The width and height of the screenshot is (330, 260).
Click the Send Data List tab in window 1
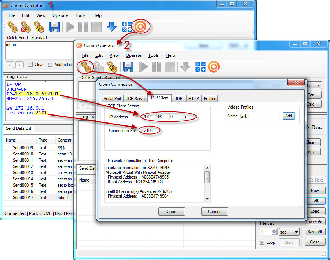pos(19,128)
